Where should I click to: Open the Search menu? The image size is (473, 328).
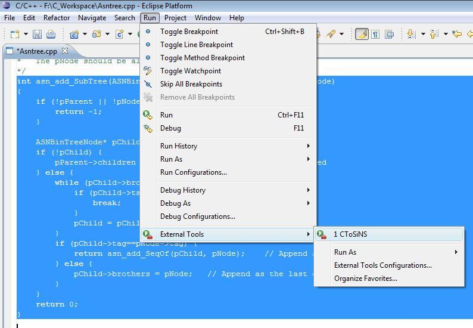[x=125, y=18]
